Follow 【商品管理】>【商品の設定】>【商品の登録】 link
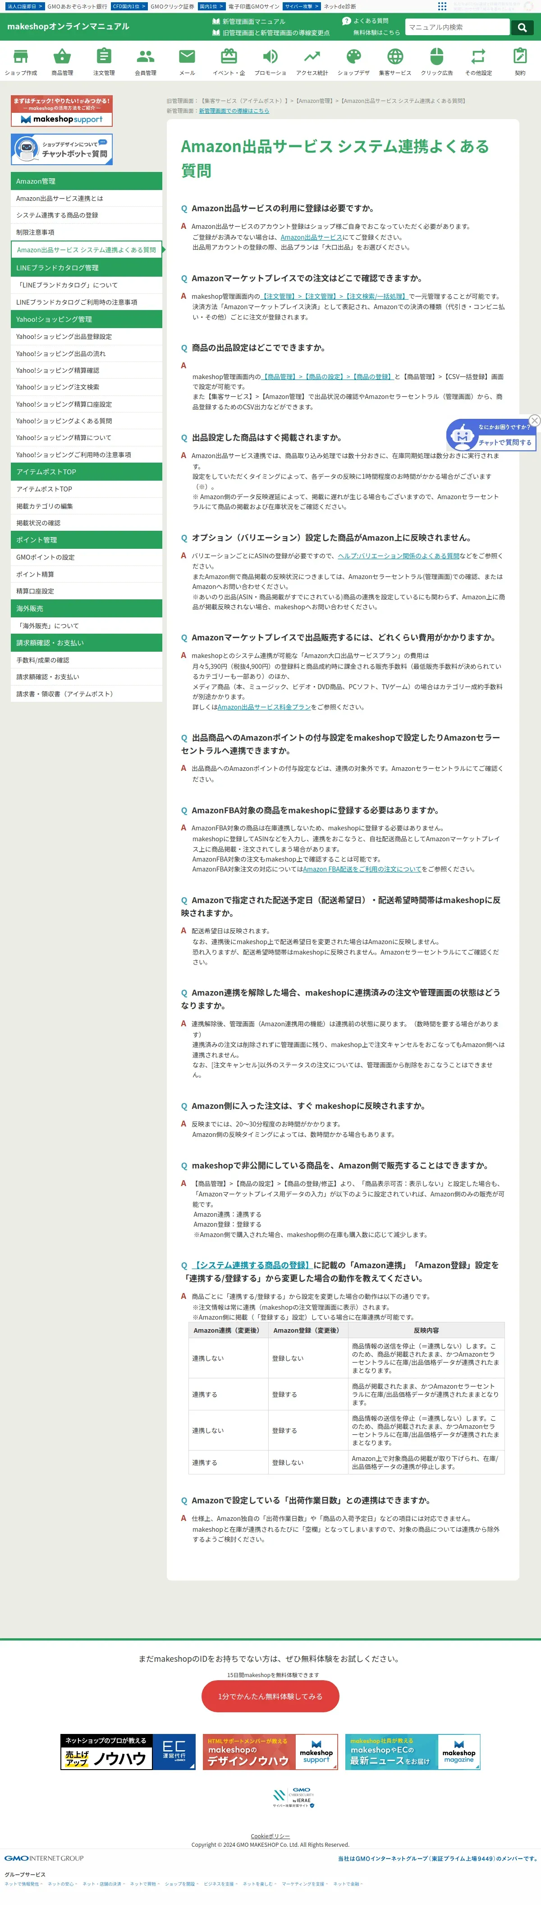Viewport: 541px width, 1905px height. (x=327, y=376)
